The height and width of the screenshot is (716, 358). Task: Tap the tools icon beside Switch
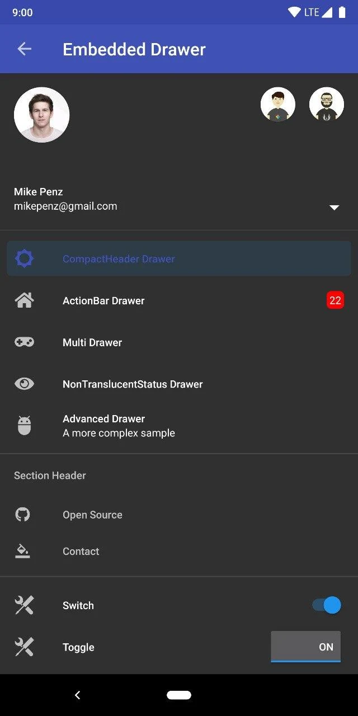pos(24,605)
